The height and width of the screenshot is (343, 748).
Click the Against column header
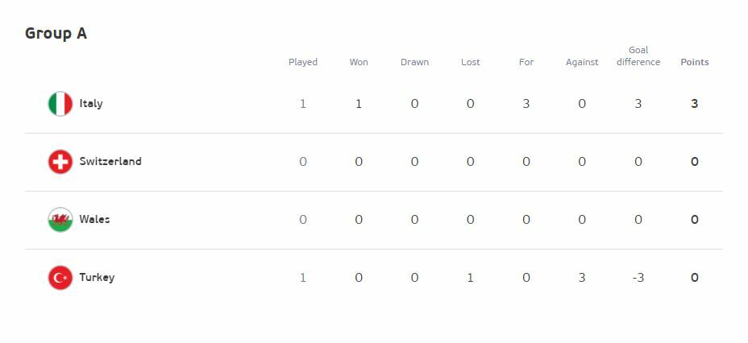tap(582, 62)
